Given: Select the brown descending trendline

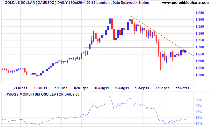Looking at the screenshot, I should point(162,36).
